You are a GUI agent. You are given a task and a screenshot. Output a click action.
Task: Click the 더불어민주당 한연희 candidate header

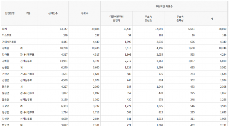(116, 19)
